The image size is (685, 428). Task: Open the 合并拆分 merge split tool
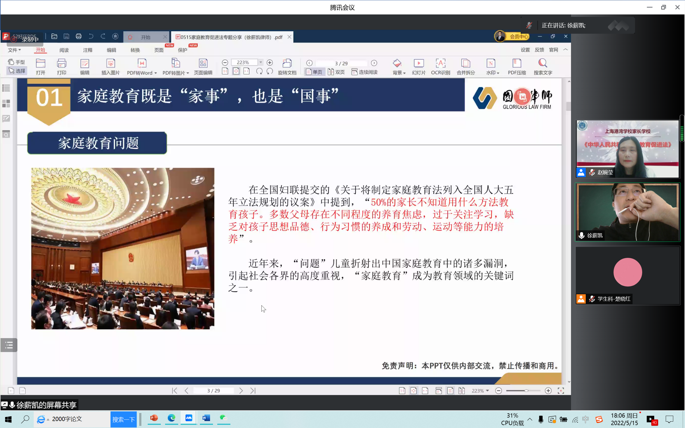click(466, 67)
